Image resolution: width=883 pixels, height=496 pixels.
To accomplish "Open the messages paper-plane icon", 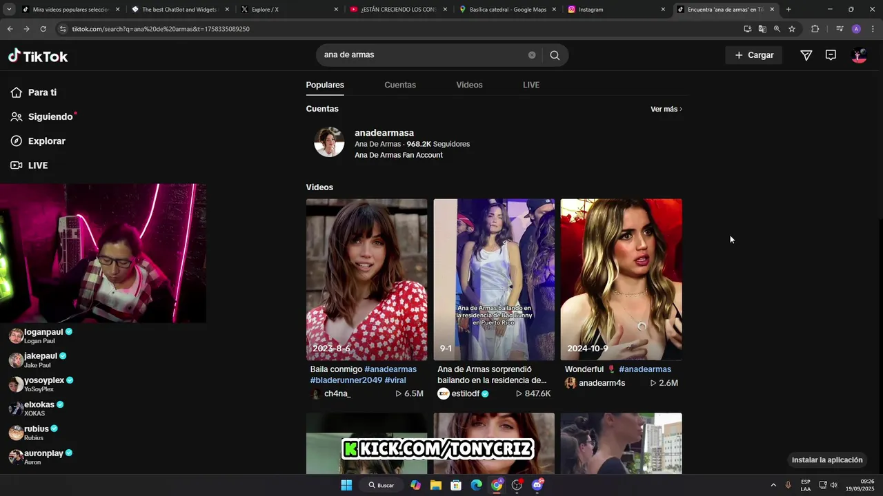I will pos(806,55).
